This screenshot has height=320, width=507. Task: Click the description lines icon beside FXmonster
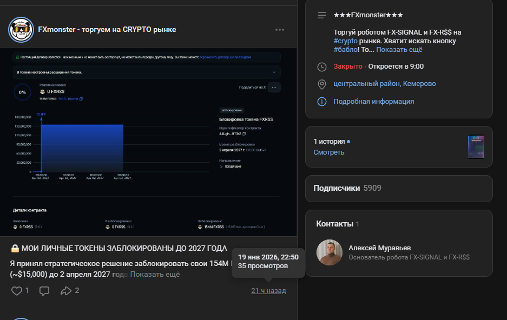[322, 15]
